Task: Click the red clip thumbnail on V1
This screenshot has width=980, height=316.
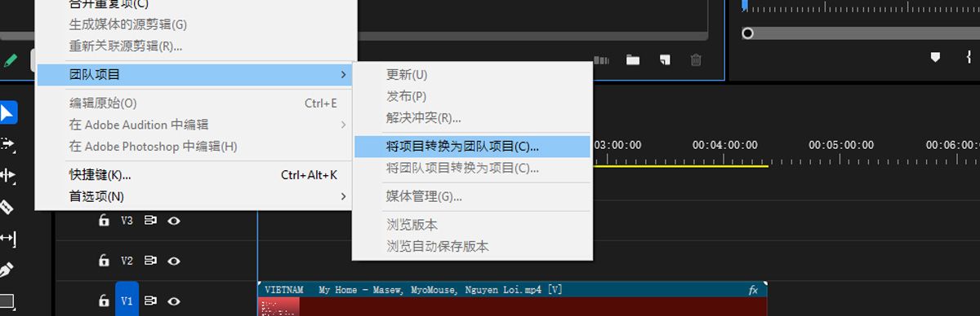Action: pyautogui.click(x=279, y=306)
